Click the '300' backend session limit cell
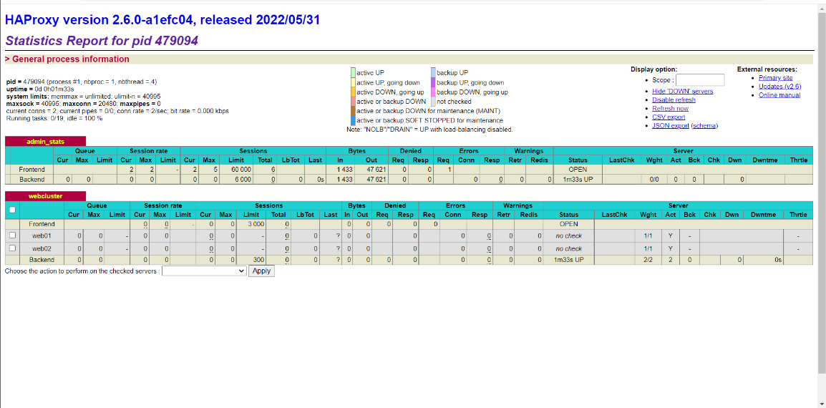This screenshot has width=826, height=408. [x=251, y=260]
